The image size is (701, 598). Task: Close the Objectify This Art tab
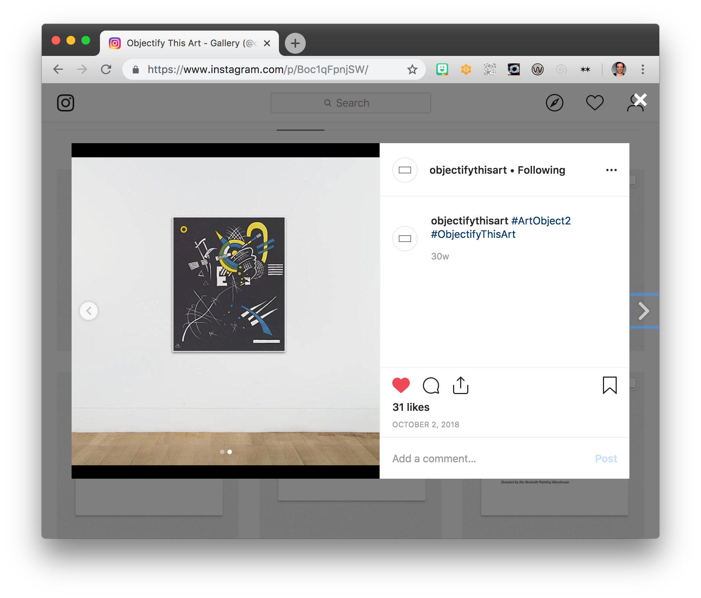tap(267, 43)
